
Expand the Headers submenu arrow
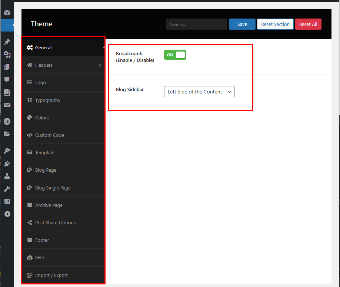click(100, 65)
